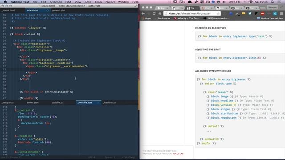285x160 pixels.
Task: Open the 'Velocity – The Docs' bookmark
Action: point(187,18)
